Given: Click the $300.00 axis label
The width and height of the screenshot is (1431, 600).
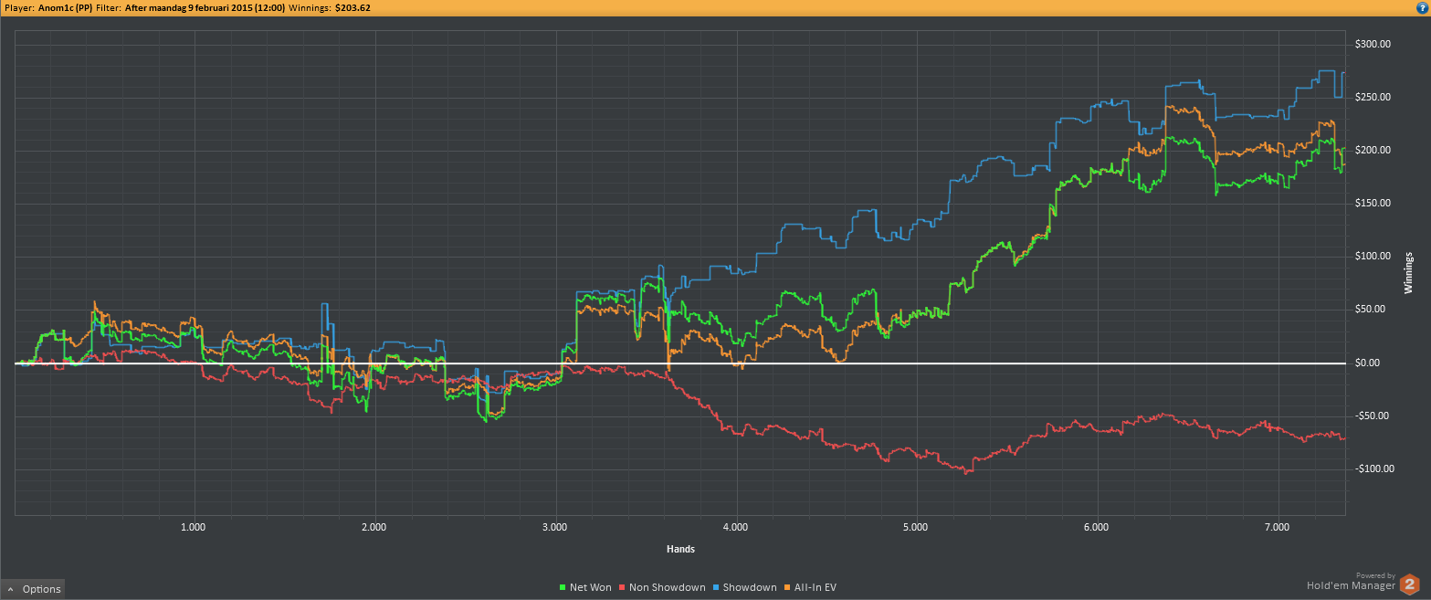Looking at the screenshot, I should (1373, 44).
